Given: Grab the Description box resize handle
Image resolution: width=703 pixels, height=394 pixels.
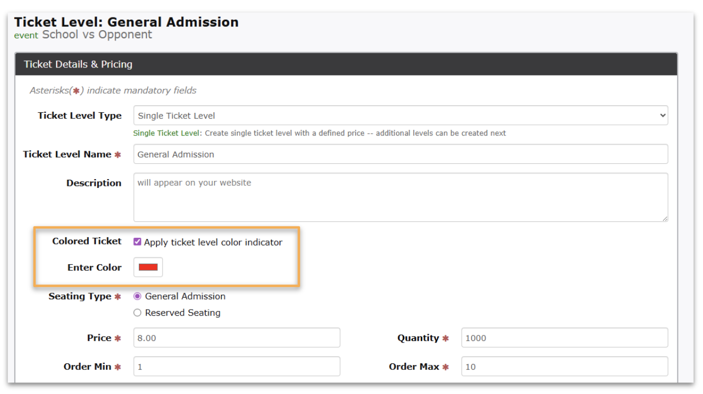Looking at the screenshot, I should pyautogui.click(x=665, y=218).
